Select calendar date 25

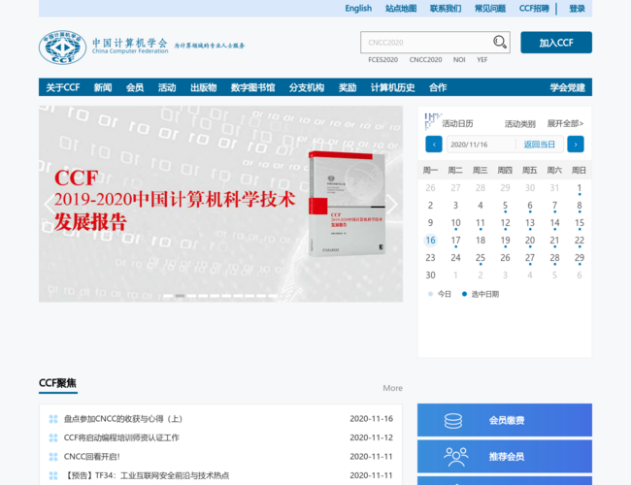click(x=481, y=258)
